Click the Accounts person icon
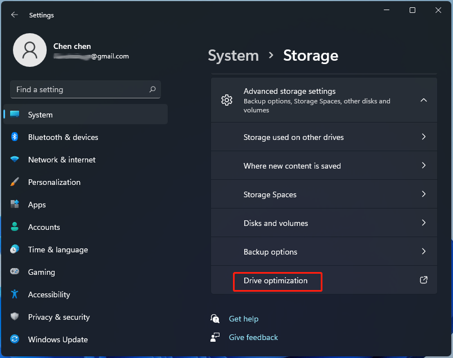The image size is (453, 358). pos(15,226)
